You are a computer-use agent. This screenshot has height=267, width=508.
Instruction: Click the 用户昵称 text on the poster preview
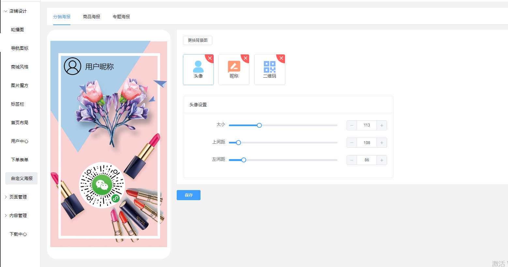pyautogui.click(x=99, y=67)
